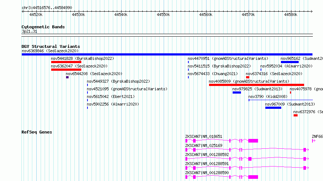Select the nsv6544208 (Sedlazeck2020) label
This screenshot has height=181, width=323.
94,74
